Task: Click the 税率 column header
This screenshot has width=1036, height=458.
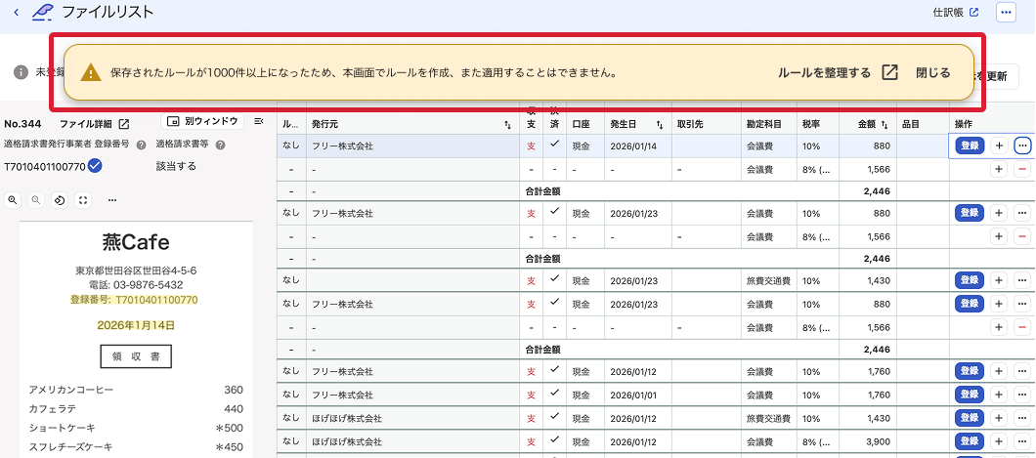Action: [817, 124]
